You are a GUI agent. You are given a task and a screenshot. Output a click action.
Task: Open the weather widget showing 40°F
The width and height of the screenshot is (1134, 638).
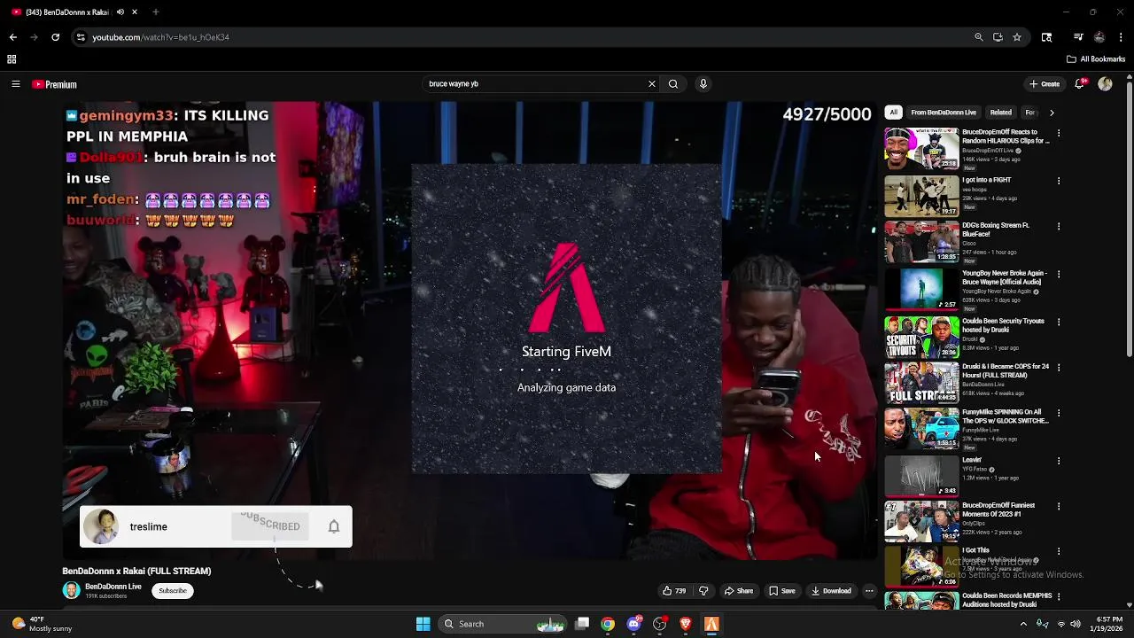(x=42, y=624)
